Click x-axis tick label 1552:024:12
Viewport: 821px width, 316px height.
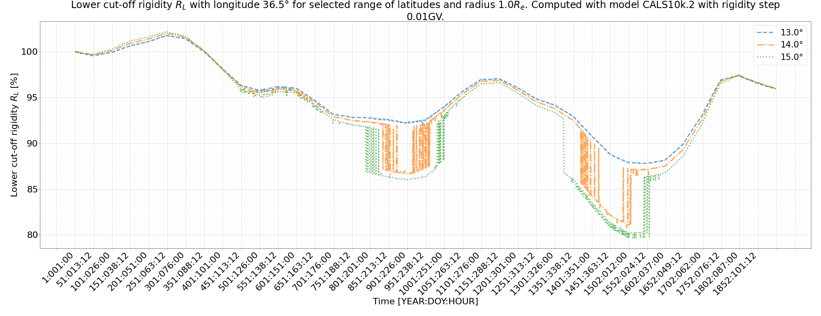[625, 275]
